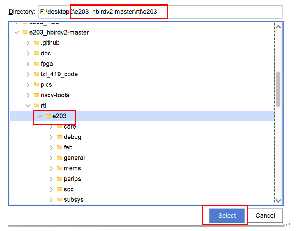Click the fpga folder icon
Viewport: 299px width, 231px height.
36,64
